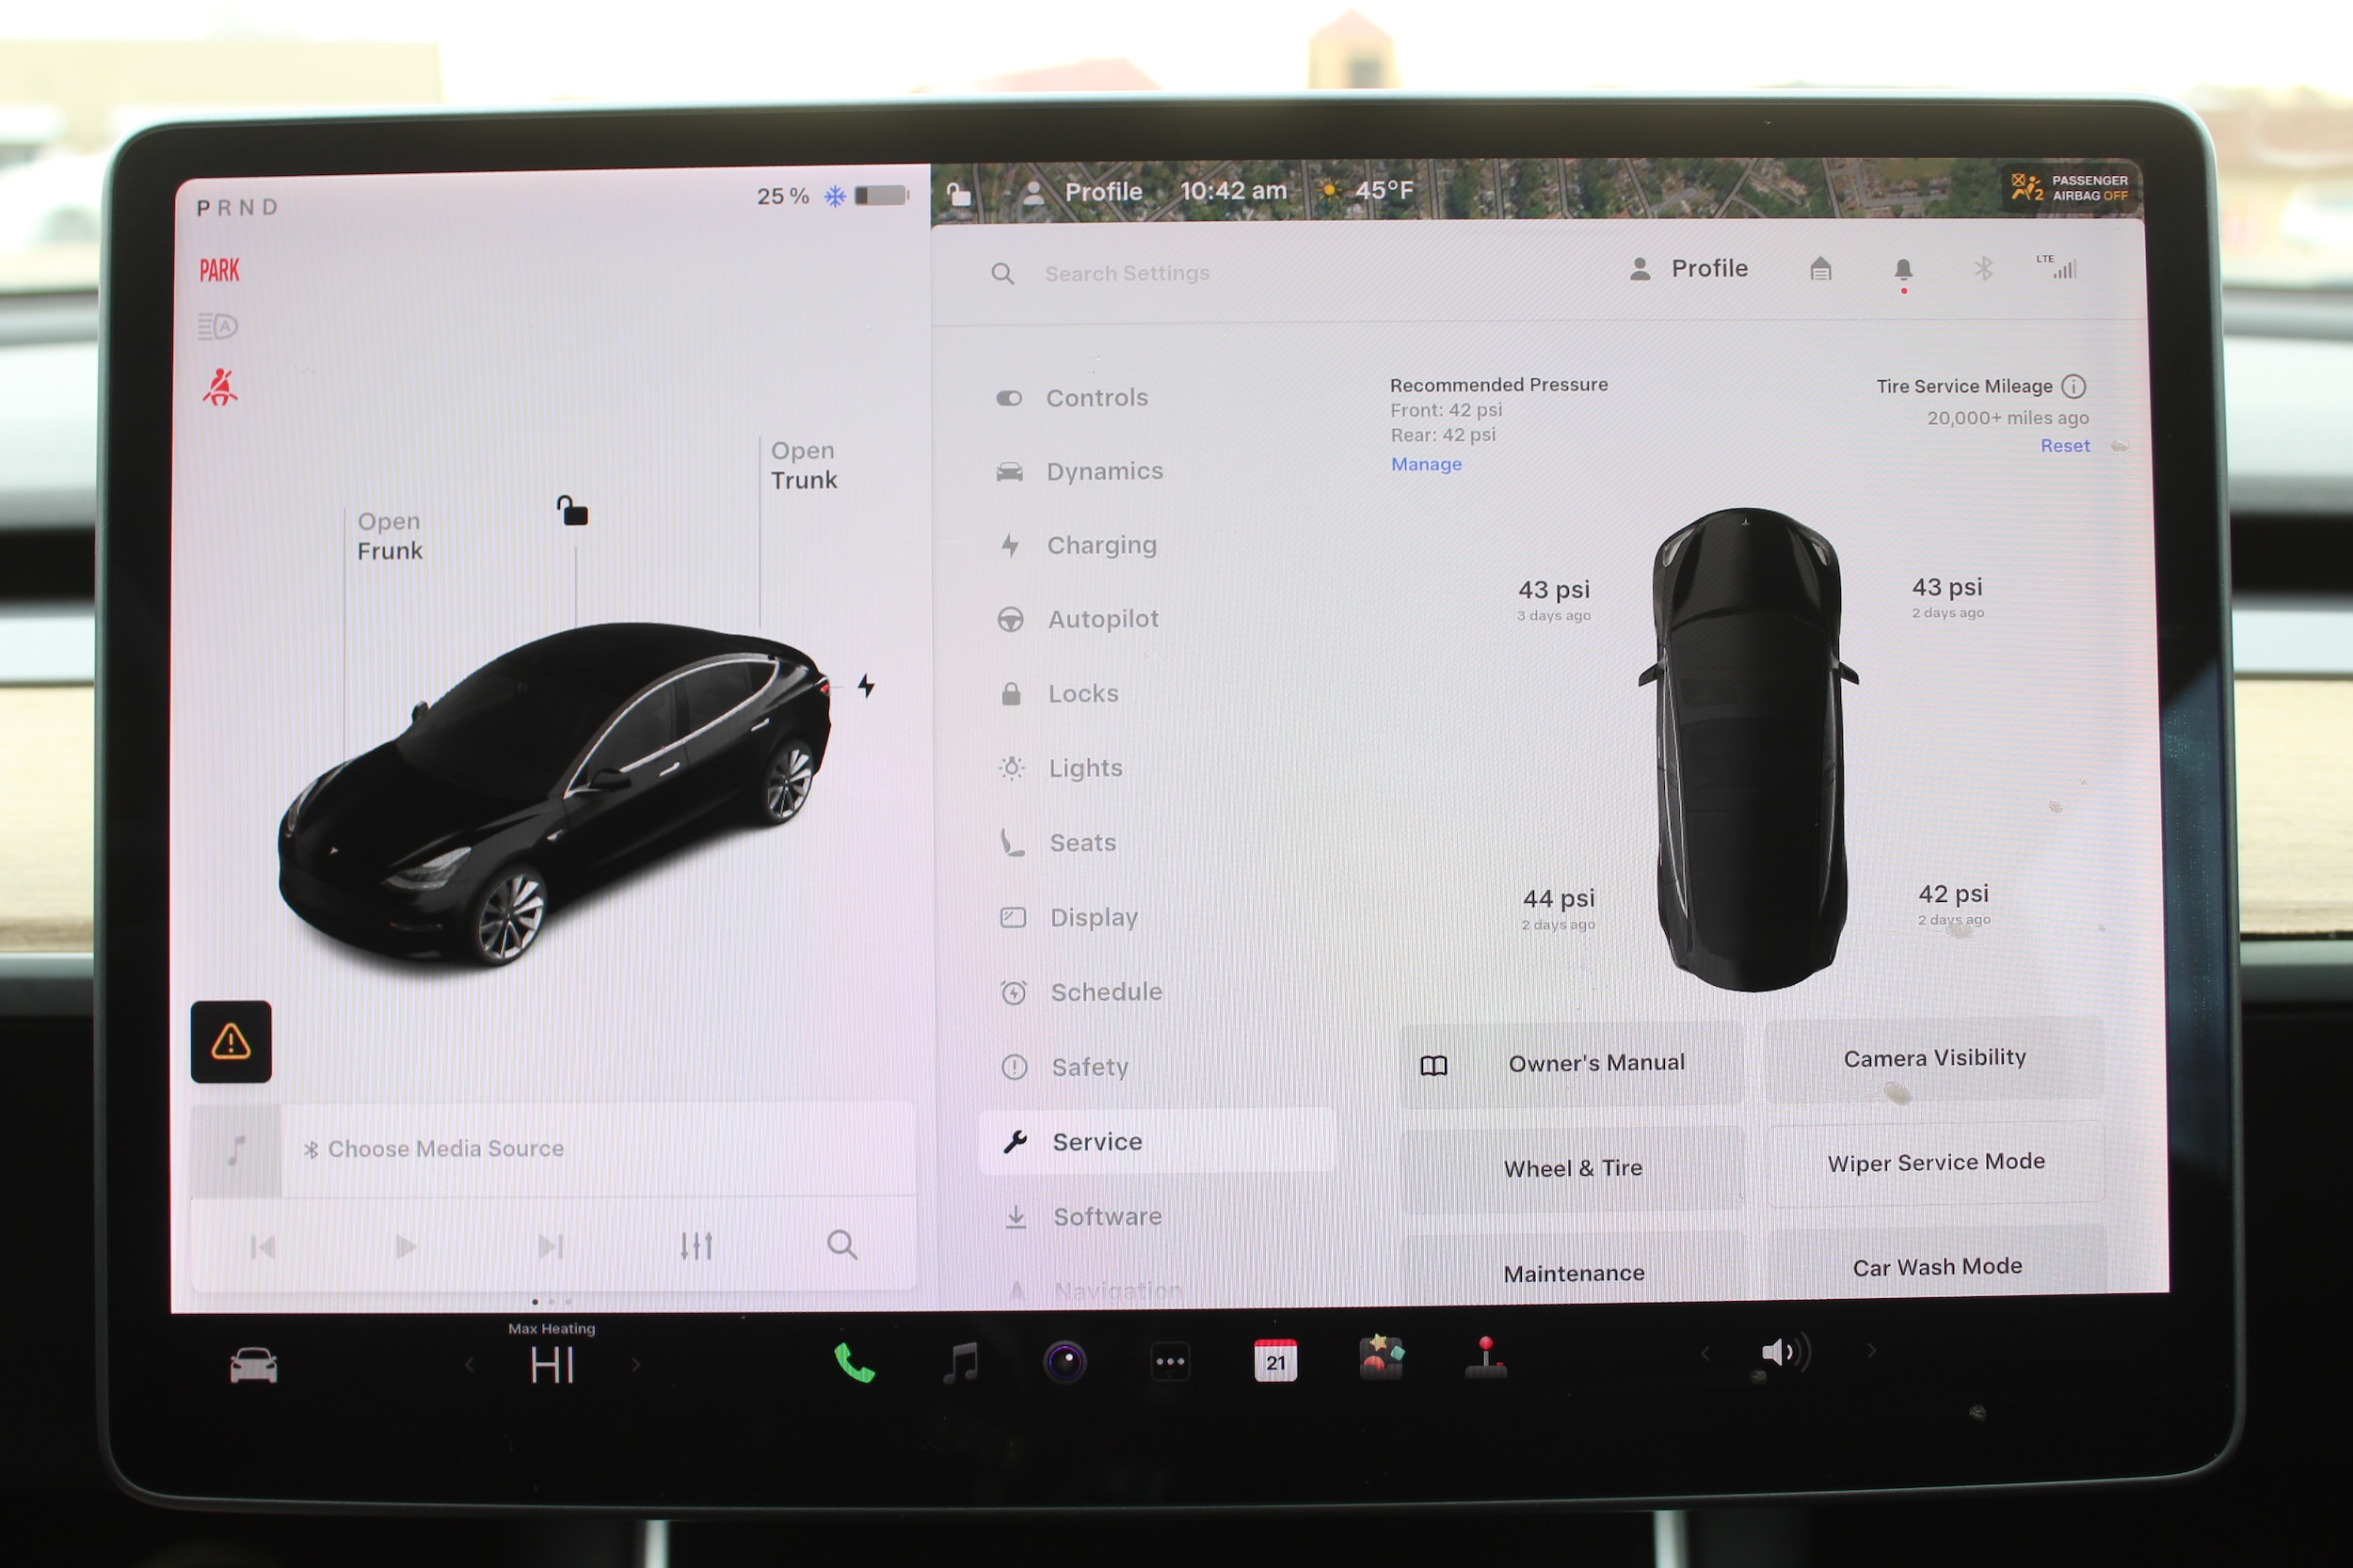
Task: Lower the volume with the left chevron
Action: click(1705, 1354)
